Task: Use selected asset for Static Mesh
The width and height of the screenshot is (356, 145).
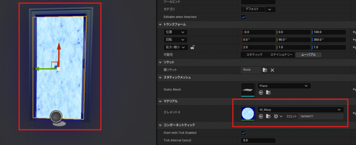Action: 261,92
